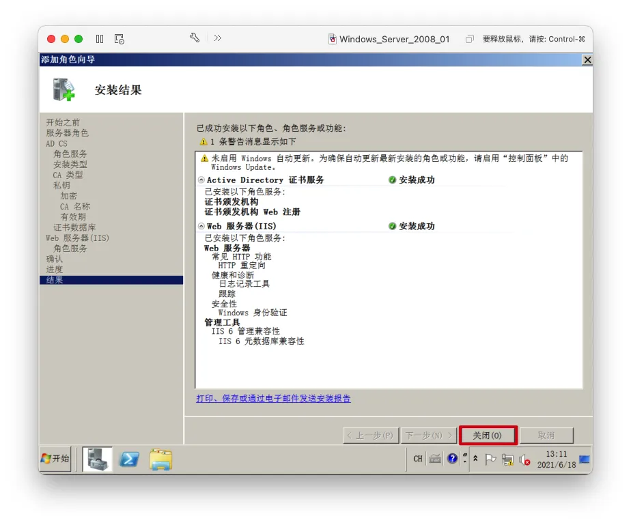The image size is (631, 525).
Task: Select 有效期 in wizard sidebar
Action: 73,217
